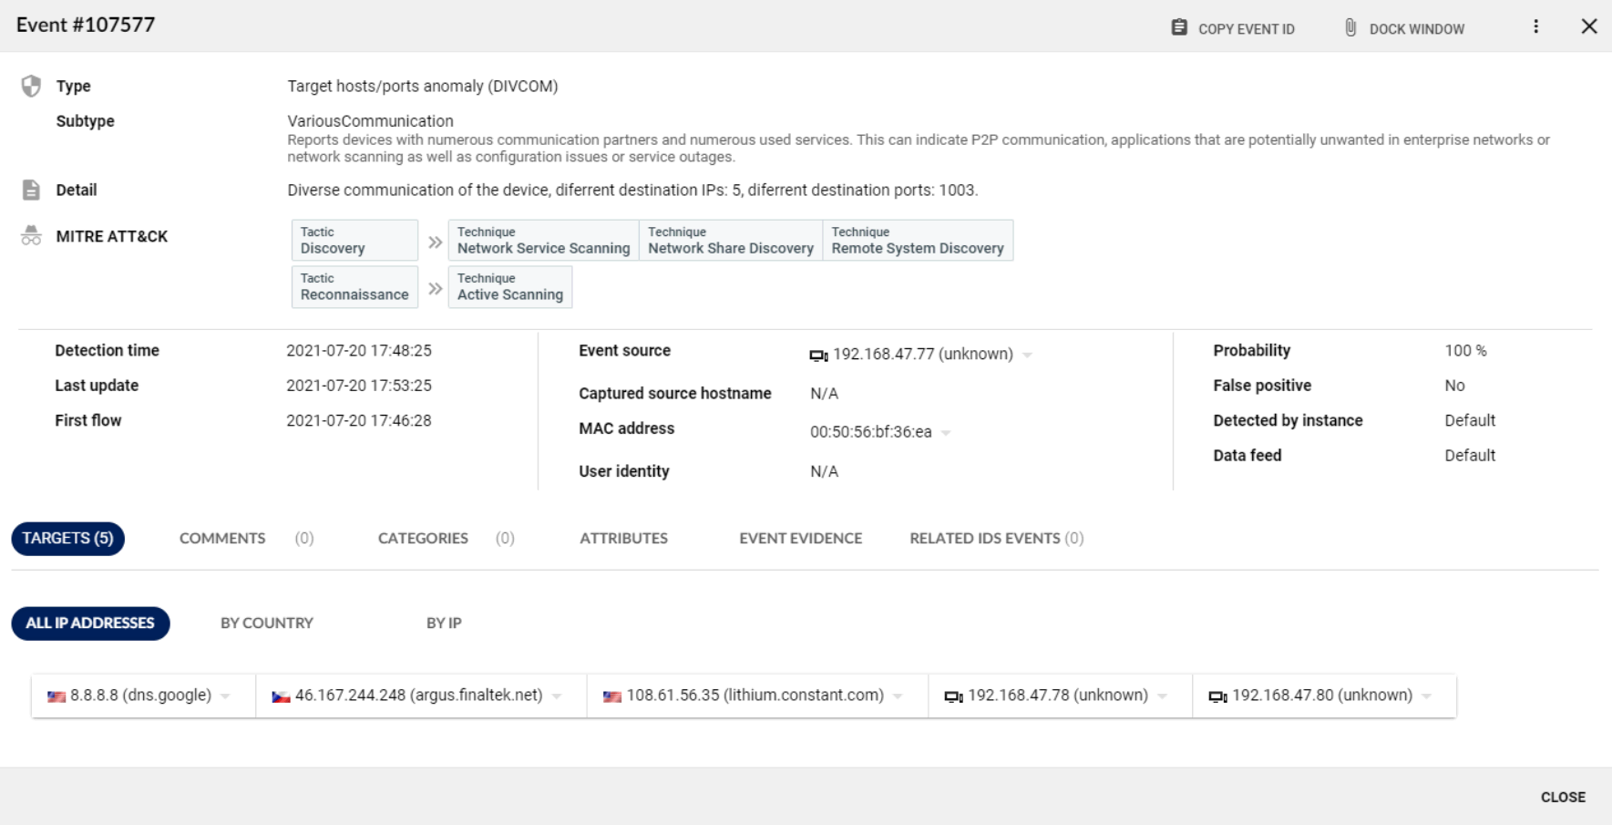Viewport: 1612px width, 825px height.
Task: Click the US flag next to 8.8.8.8
Action: [56, 696]
